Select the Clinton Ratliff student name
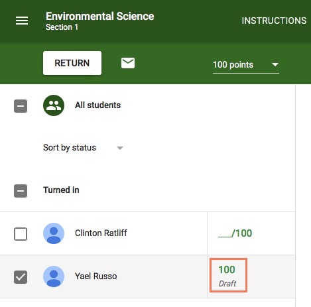Viewport: 311px width, 307px height. pyautogui.click(x=101, y=233)
